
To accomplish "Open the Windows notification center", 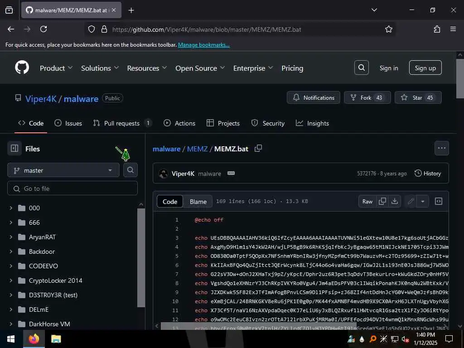I will point(449,339).
